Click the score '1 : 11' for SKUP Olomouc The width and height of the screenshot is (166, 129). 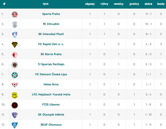point(148,125)
